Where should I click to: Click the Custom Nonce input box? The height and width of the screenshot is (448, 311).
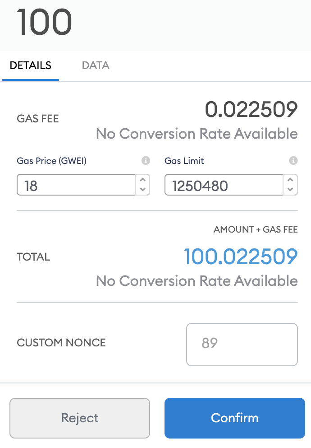[242, 345]
